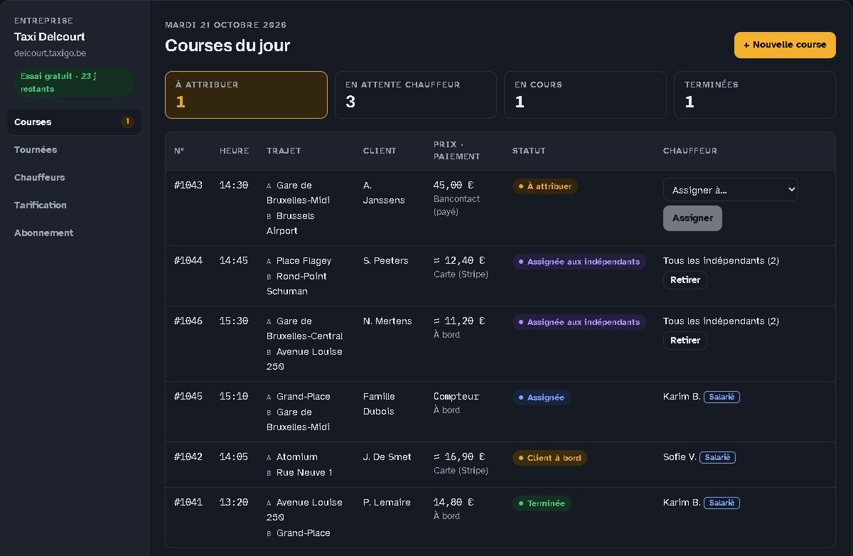This screenshot has width=853, height=556.
Task: Click the "Client à bord" status badge
Action: 549,458
